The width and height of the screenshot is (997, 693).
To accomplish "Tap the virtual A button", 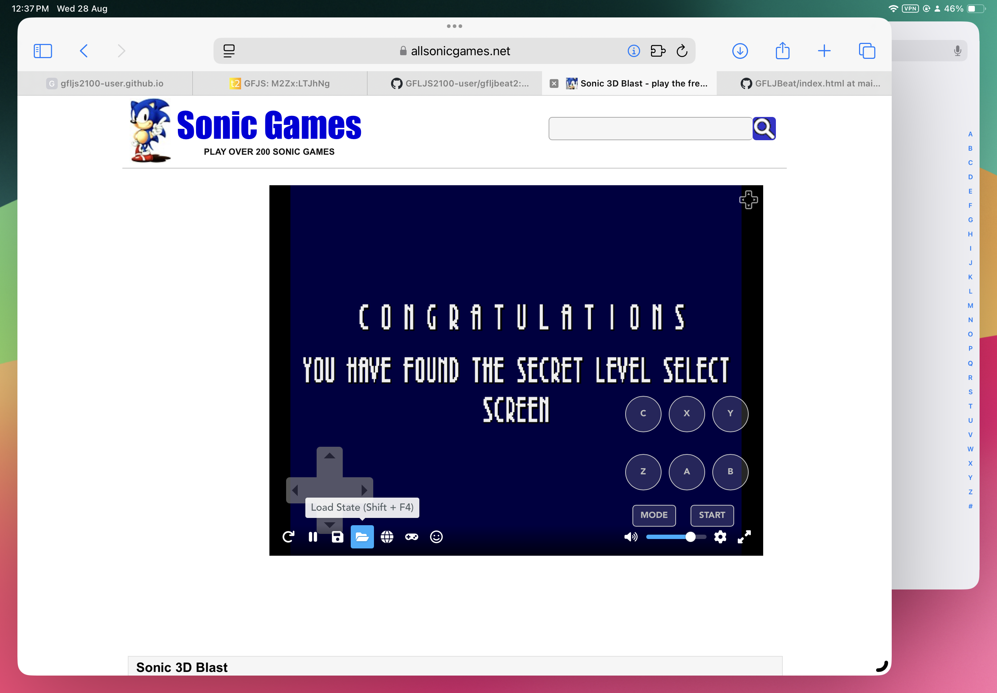I will coord(687,472).
